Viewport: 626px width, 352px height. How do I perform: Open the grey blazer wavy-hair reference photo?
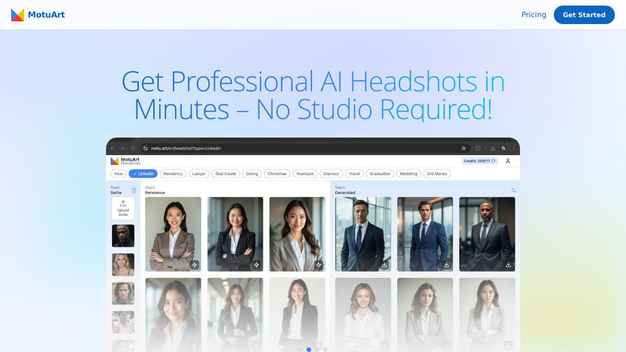[297, 234]
